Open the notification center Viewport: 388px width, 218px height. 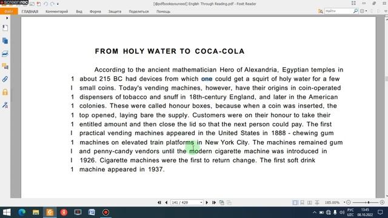[x=380, y=213]
